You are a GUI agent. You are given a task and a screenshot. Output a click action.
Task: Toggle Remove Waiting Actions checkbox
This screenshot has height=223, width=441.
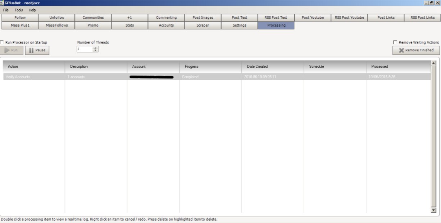coord(395,42)
